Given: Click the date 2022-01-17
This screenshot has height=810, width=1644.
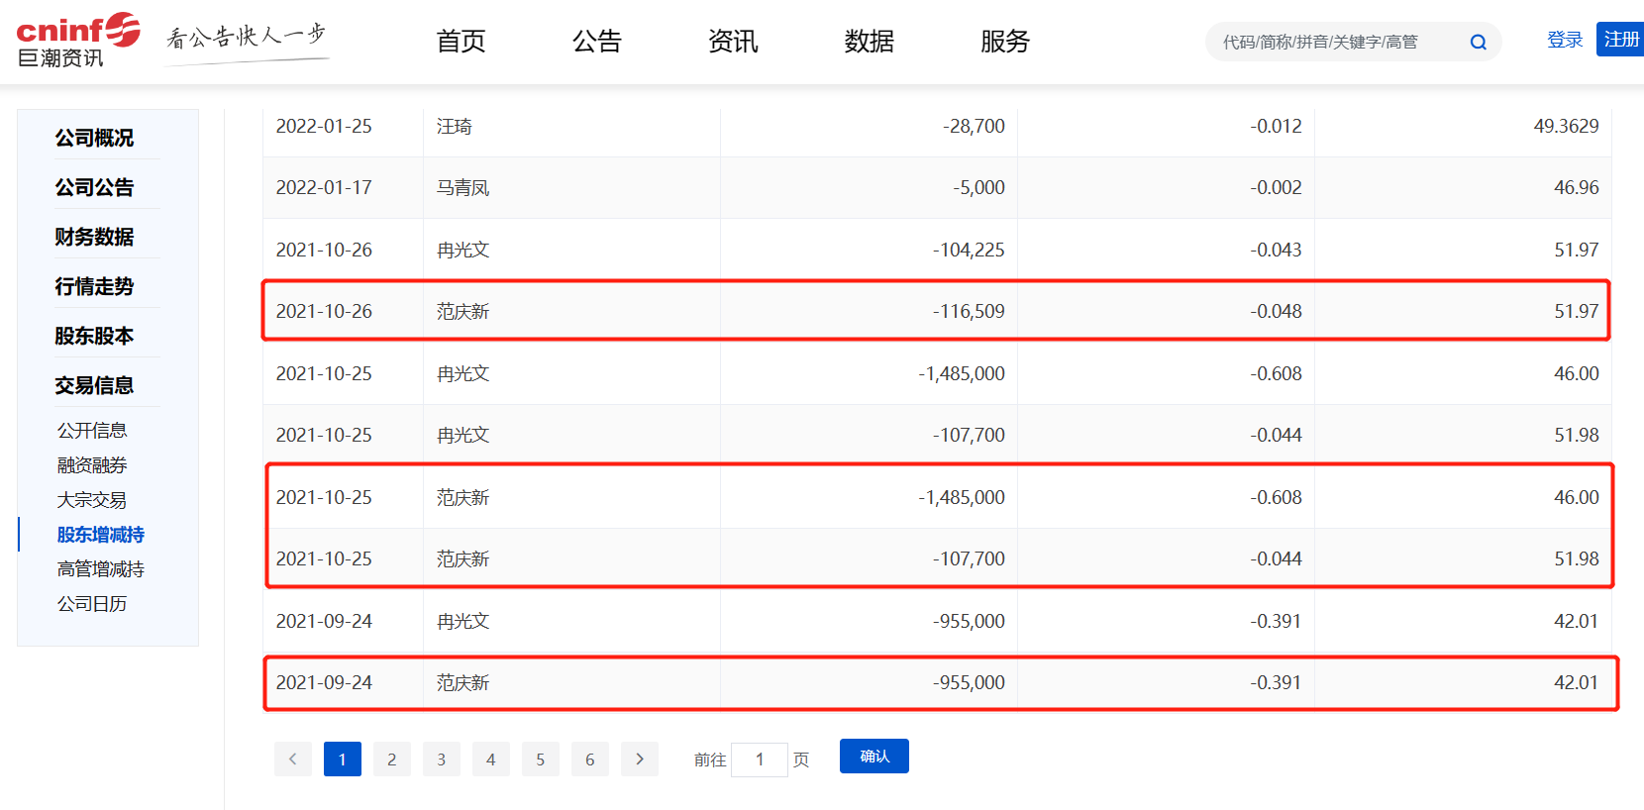Looking at the screenshot, I should click(324, 187).
